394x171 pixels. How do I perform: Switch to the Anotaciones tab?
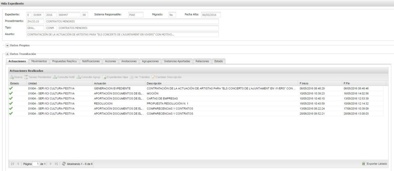129,61
